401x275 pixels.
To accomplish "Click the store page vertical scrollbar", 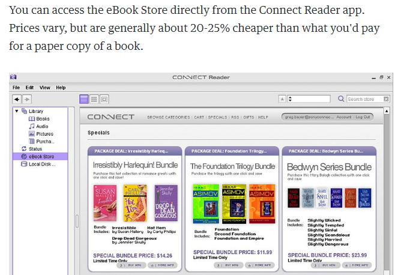I will (x=387, y=189).
